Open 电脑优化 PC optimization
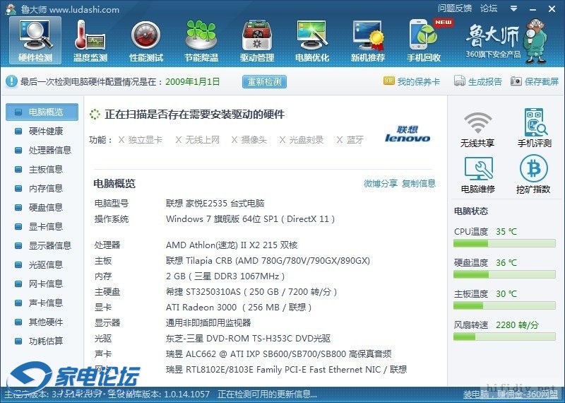 (x=312, y=40)
